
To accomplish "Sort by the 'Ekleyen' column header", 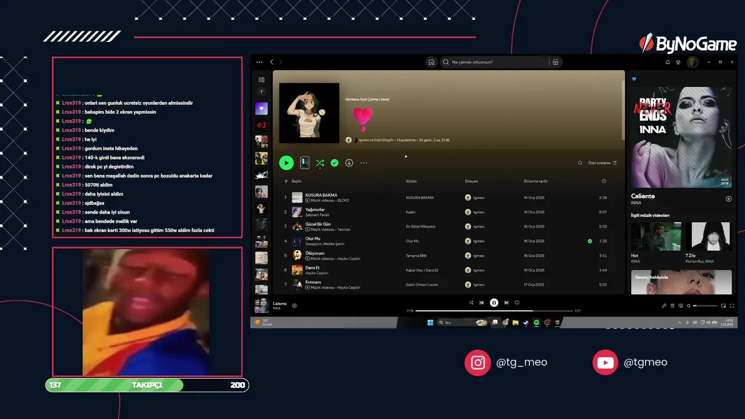I will coord(471,181).
